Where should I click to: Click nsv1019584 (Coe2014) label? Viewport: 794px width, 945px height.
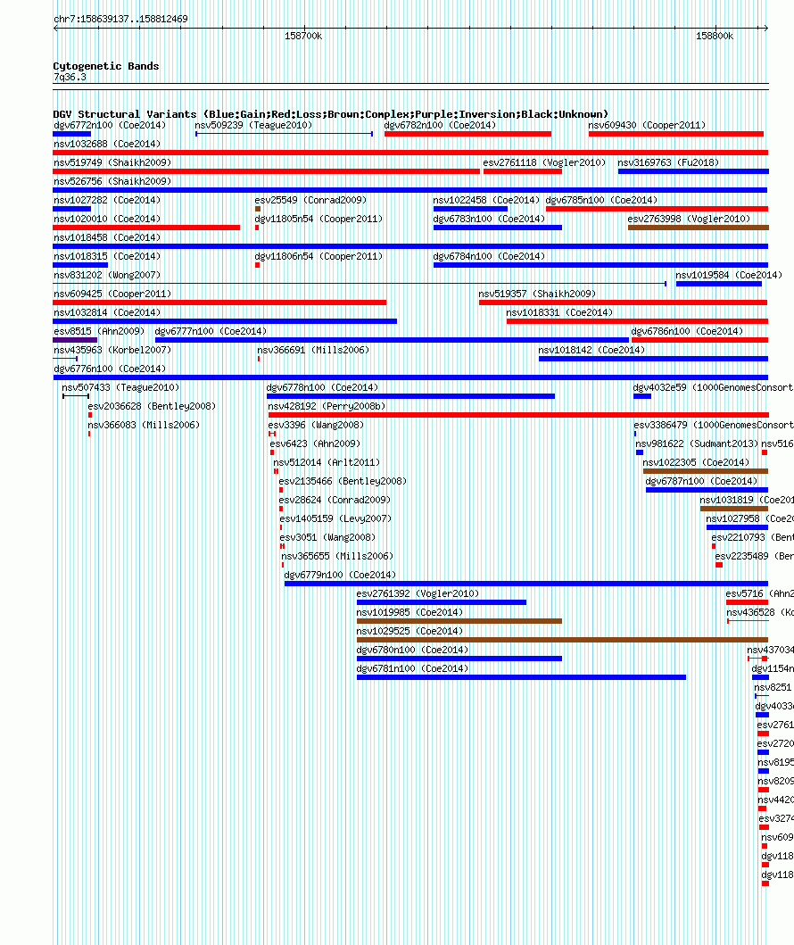(728, 275)
